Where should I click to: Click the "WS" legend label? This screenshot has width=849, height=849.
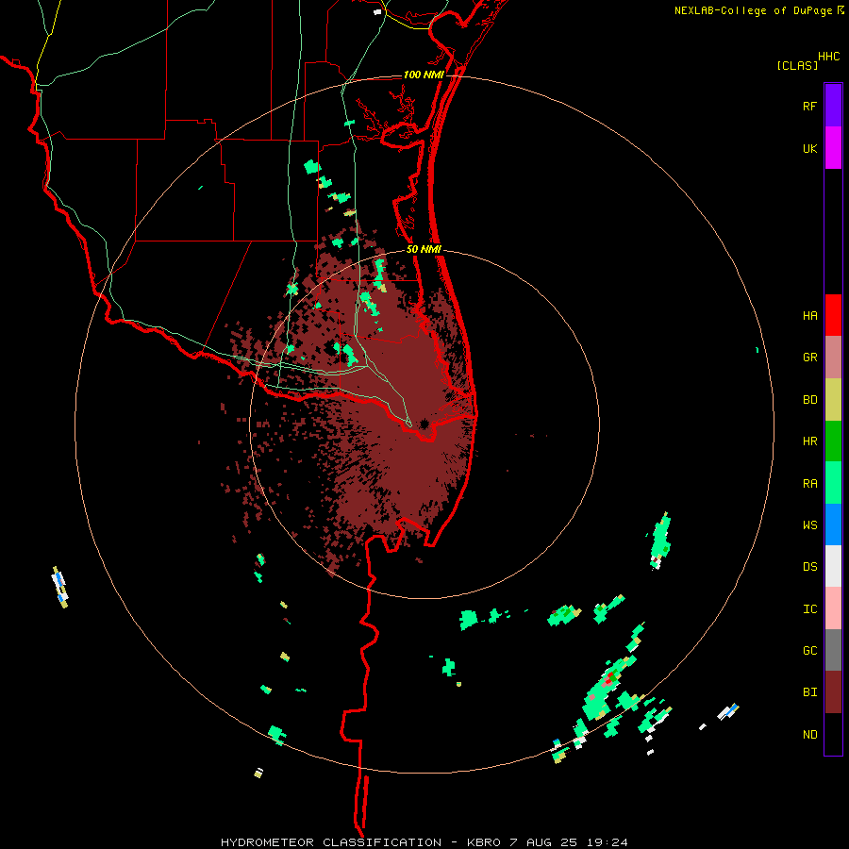[809, 525]
